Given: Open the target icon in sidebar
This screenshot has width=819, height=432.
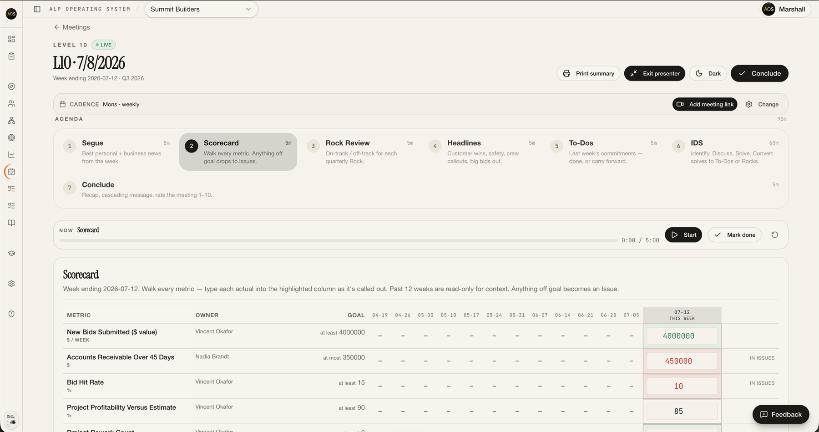Looking at the screenshot, I should tap(11, 137).
